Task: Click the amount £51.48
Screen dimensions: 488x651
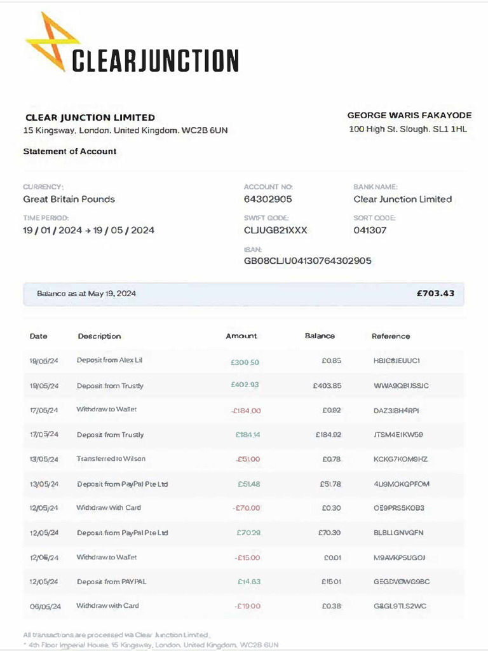Action: (x=249, y=484)
